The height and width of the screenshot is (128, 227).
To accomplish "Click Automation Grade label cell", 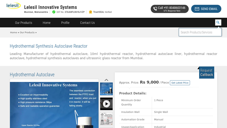I will point(133,119).
